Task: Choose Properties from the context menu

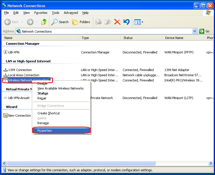Action: [x=45, y=131]
